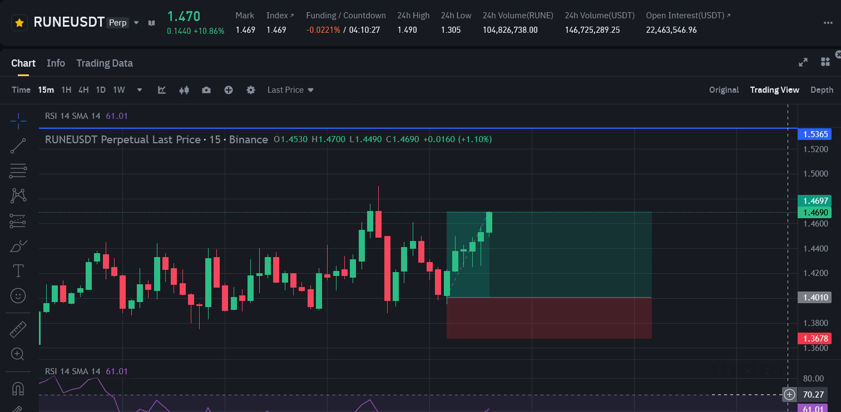
Task: Click the 1.4690 current price label
Action: 815,212
